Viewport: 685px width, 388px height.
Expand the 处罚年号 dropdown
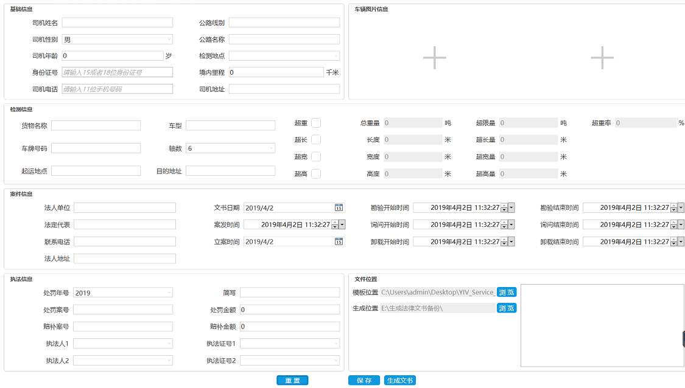click(169, 293)
